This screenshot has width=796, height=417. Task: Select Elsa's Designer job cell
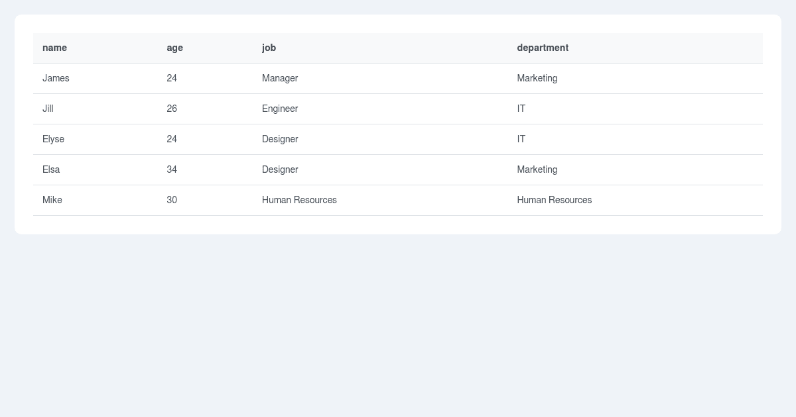pos(380,169)
